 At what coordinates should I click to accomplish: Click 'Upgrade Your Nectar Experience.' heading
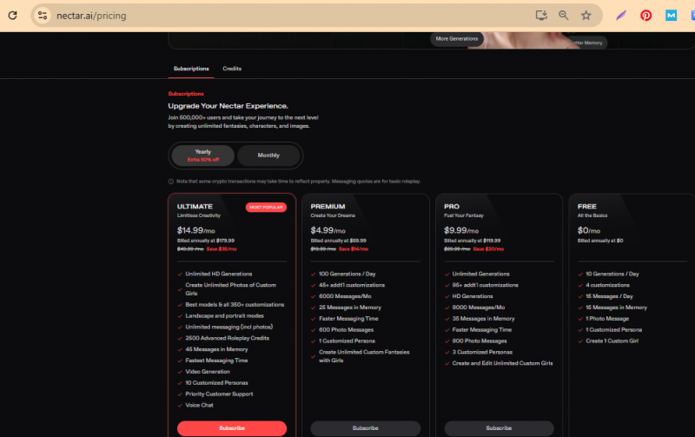[x=228, y=106]
